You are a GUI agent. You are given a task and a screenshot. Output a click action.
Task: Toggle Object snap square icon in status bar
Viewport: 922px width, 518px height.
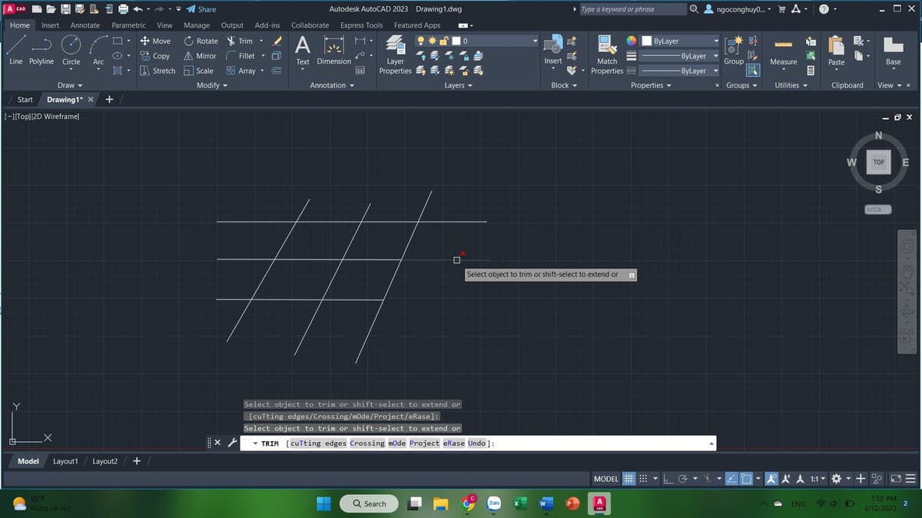[748, 479]
